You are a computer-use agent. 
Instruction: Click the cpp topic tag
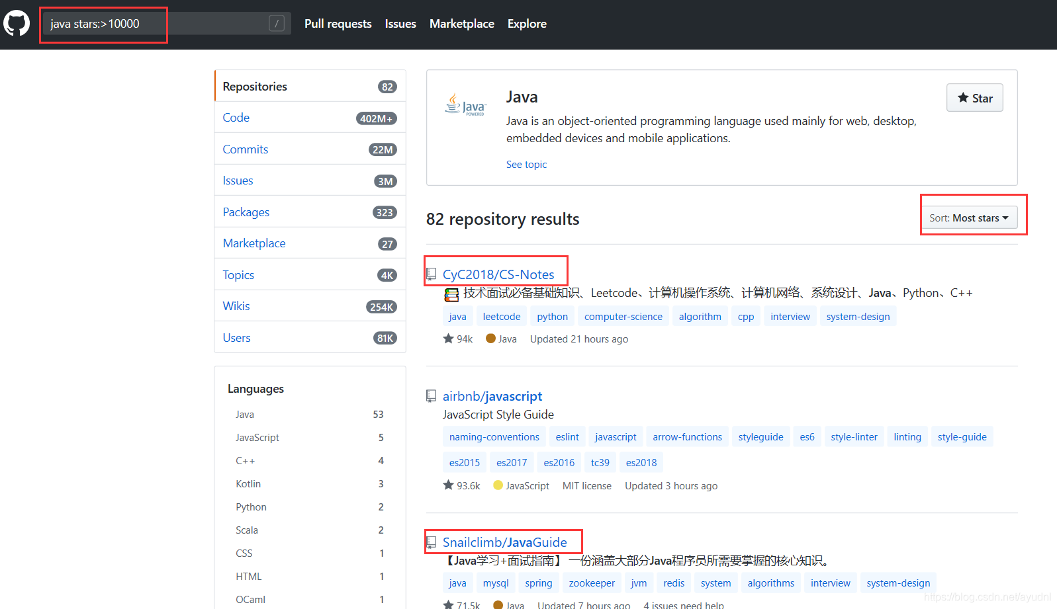pos(746,317)
